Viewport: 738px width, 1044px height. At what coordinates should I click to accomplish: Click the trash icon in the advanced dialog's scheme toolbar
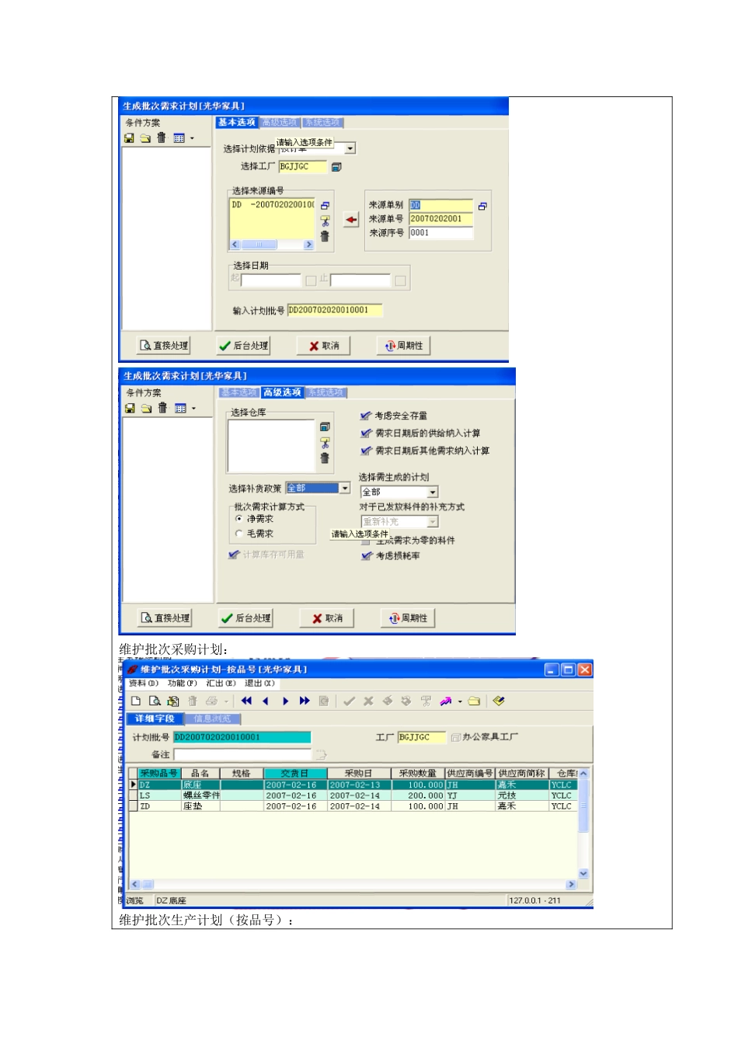coord(162,408)
